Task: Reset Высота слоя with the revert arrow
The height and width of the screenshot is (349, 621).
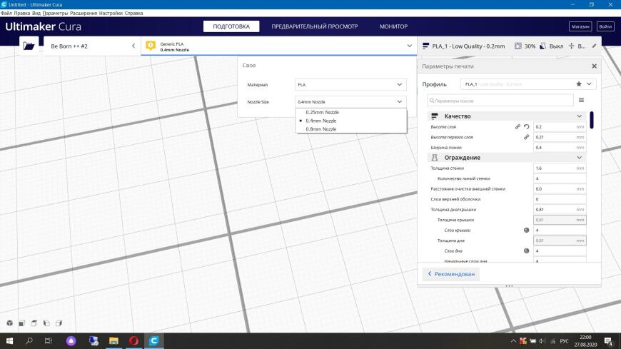Action: (526, 127)
